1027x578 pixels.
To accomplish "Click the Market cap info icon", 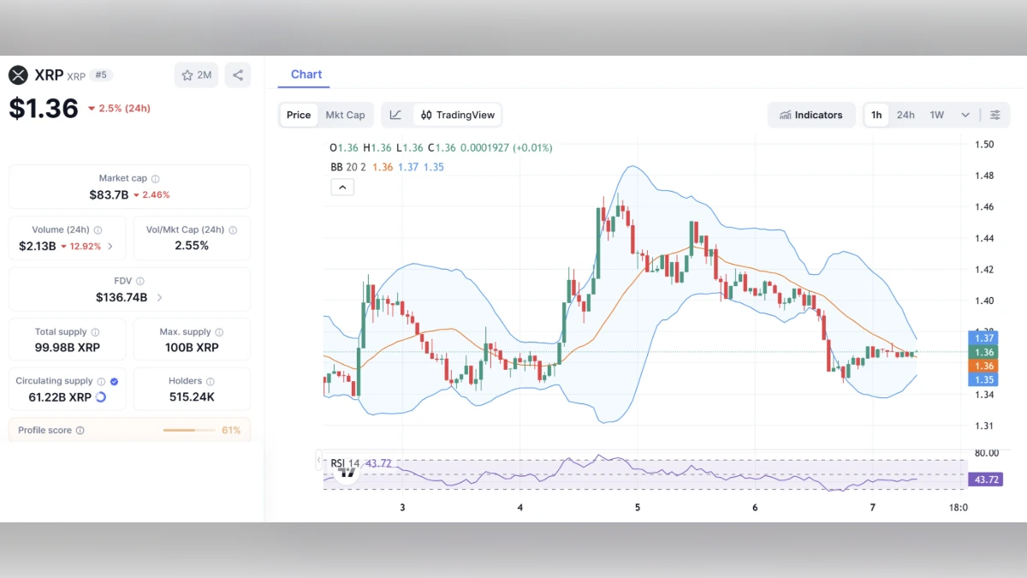I will point(154,178).
